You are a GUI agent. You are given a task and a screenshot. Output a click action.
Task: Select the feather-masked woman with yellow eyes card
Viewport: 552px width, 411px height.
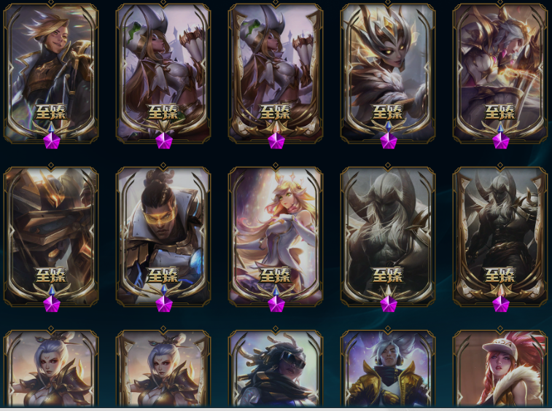[x=388, y=72]
